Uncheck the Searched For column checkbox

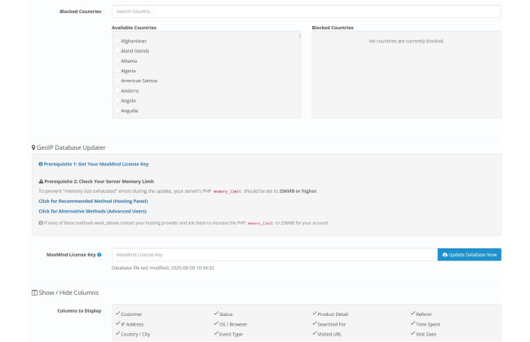tap(315, 323)
